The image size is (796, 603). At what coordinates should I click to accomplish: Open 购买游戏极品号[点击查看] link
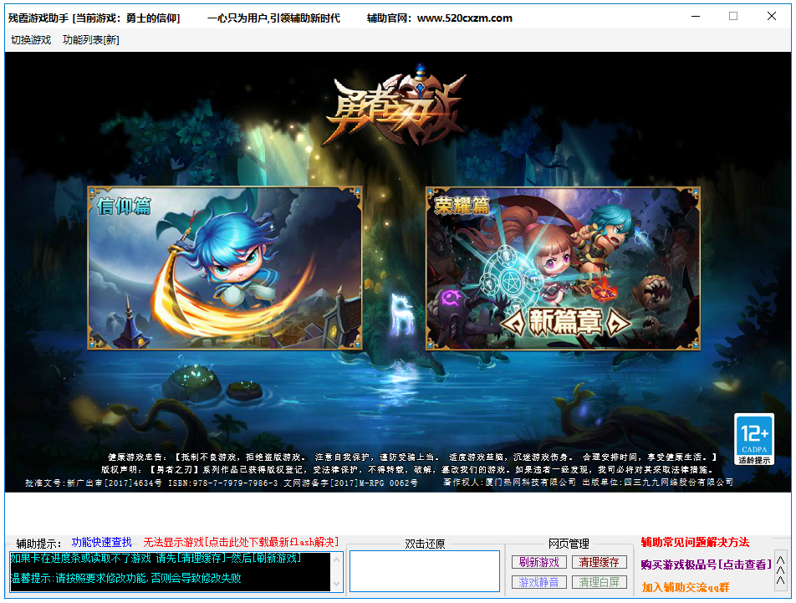click(x=707, y=565)
